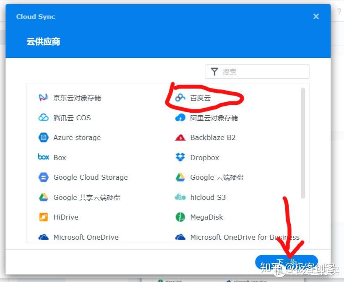Screen dimensions: 344x282
Task: Select Microsoft OneDrive for Business label
Action: (245, 237)
